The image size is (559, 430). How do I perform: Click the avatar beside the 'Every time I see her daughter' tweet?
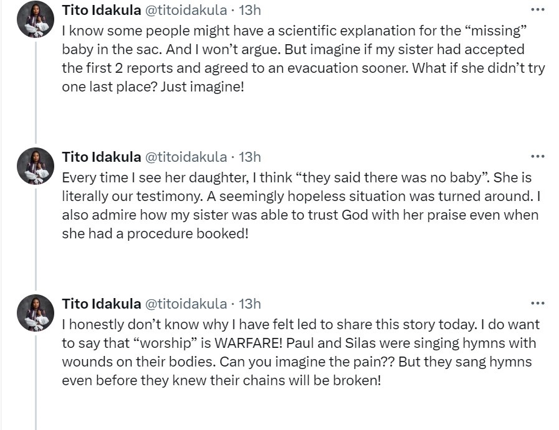tap(36, 166)
